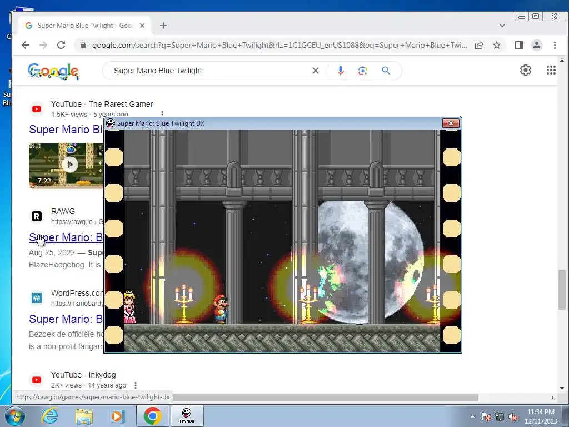This screenshot has width=569, height=427.
Task: Open the WordPress Super Mario result link
Action: click(x=66, y=319)
